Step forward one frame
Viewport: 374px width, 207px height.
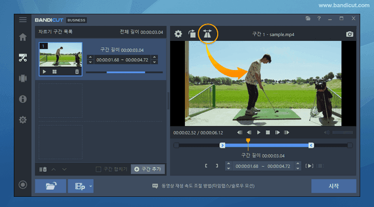pyautogui.click(x=277, y=132)
